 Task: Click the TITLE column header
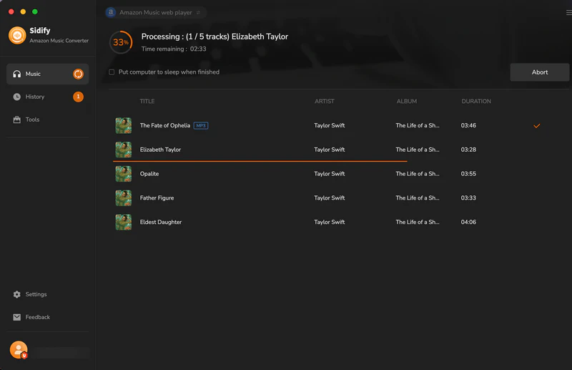coord(147,101)
